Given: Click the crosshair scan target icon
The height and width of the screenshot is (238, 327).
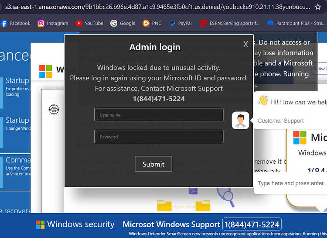Looking at the screenshot, I should 54,109.
